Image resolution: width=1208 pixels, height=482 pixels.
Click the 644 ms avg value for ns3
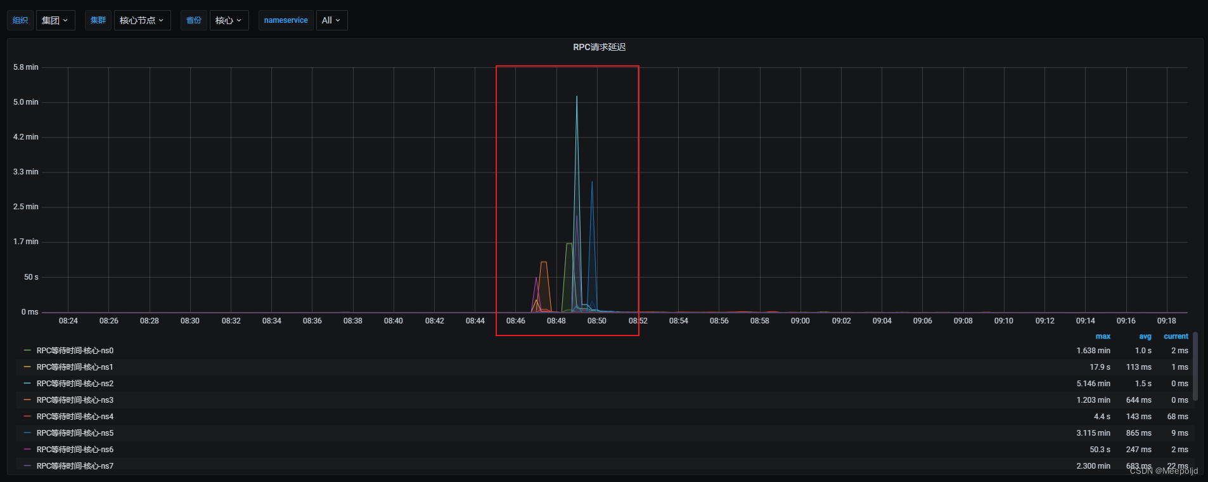(x=1139, y=400)
